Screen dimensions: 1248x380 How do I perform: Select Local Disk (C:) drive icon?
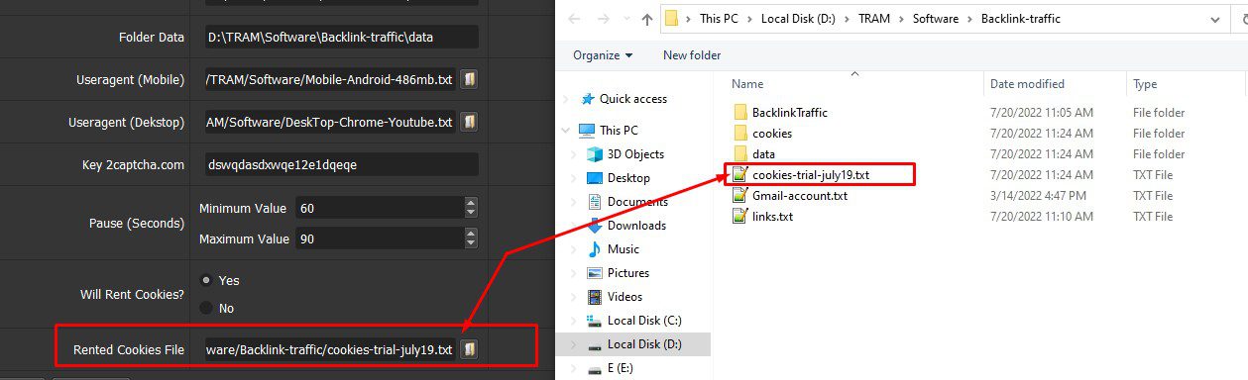595,321
